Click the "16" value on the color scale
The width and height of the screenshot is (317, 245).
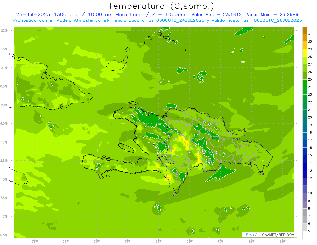[310, 148]
